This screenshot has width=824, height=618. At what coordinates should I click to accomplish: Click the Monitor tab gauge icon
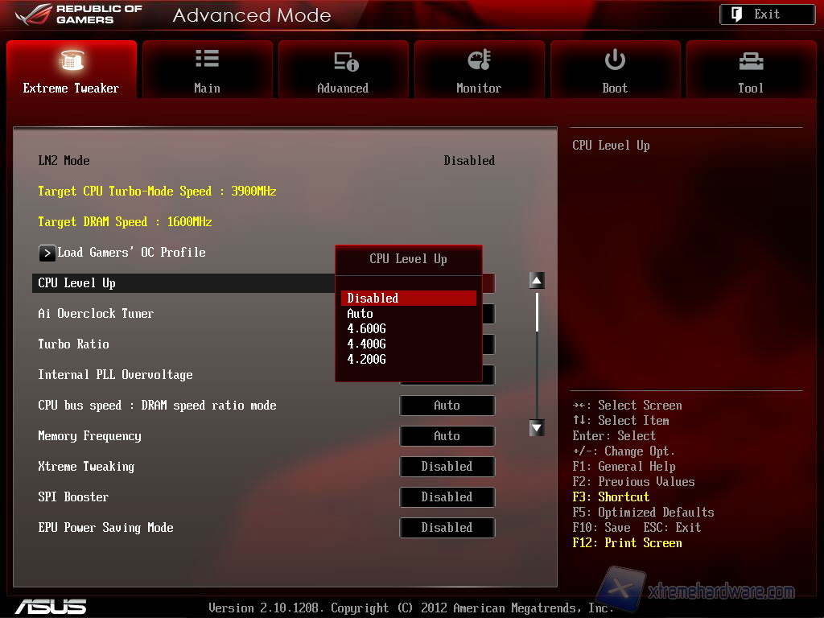tap(479, 60)
